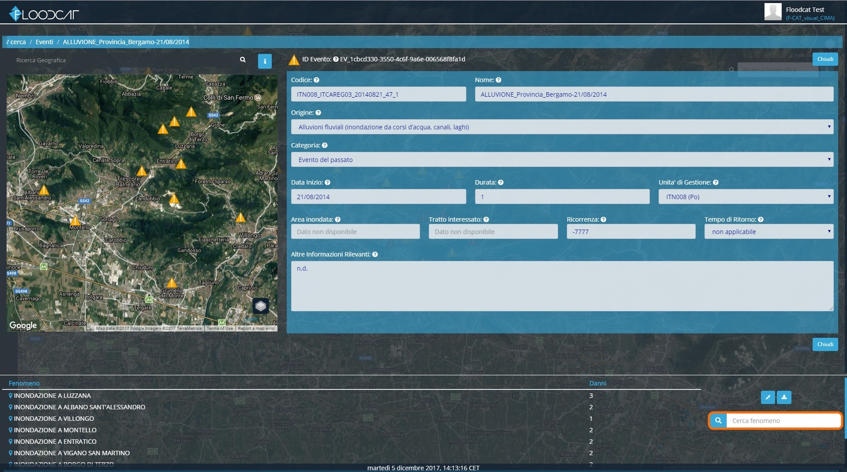The height and width of the screenshot is (472, 847).
Task: Click the Ricerca Geografica magnifier icon
Action: pyautogui.click(x=243, y=60)
